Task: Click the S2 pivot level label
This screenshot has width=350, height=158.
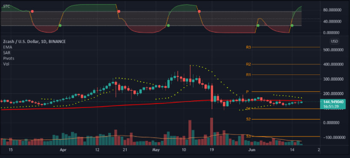Action: (x=248, y=119)
